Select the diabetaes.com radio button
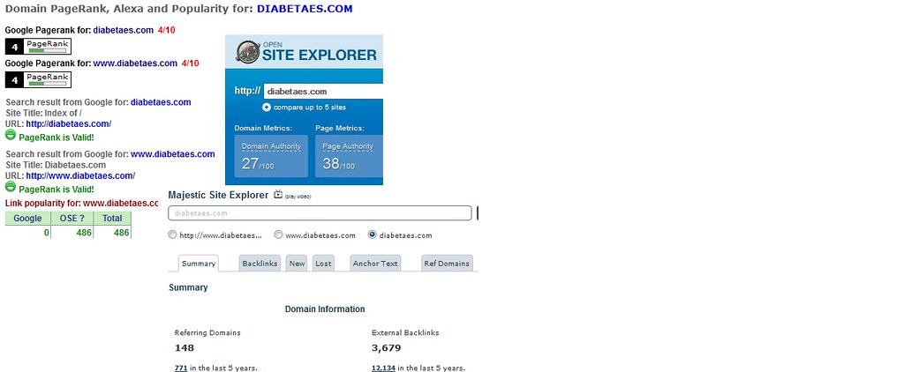This screenshot has width=904, height=372. point(372,235)
